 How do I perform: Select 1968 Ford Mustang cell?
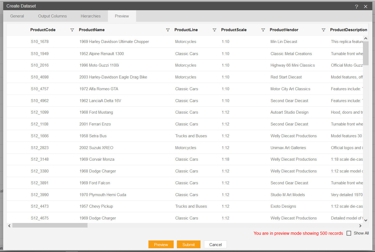click(96, 112)
